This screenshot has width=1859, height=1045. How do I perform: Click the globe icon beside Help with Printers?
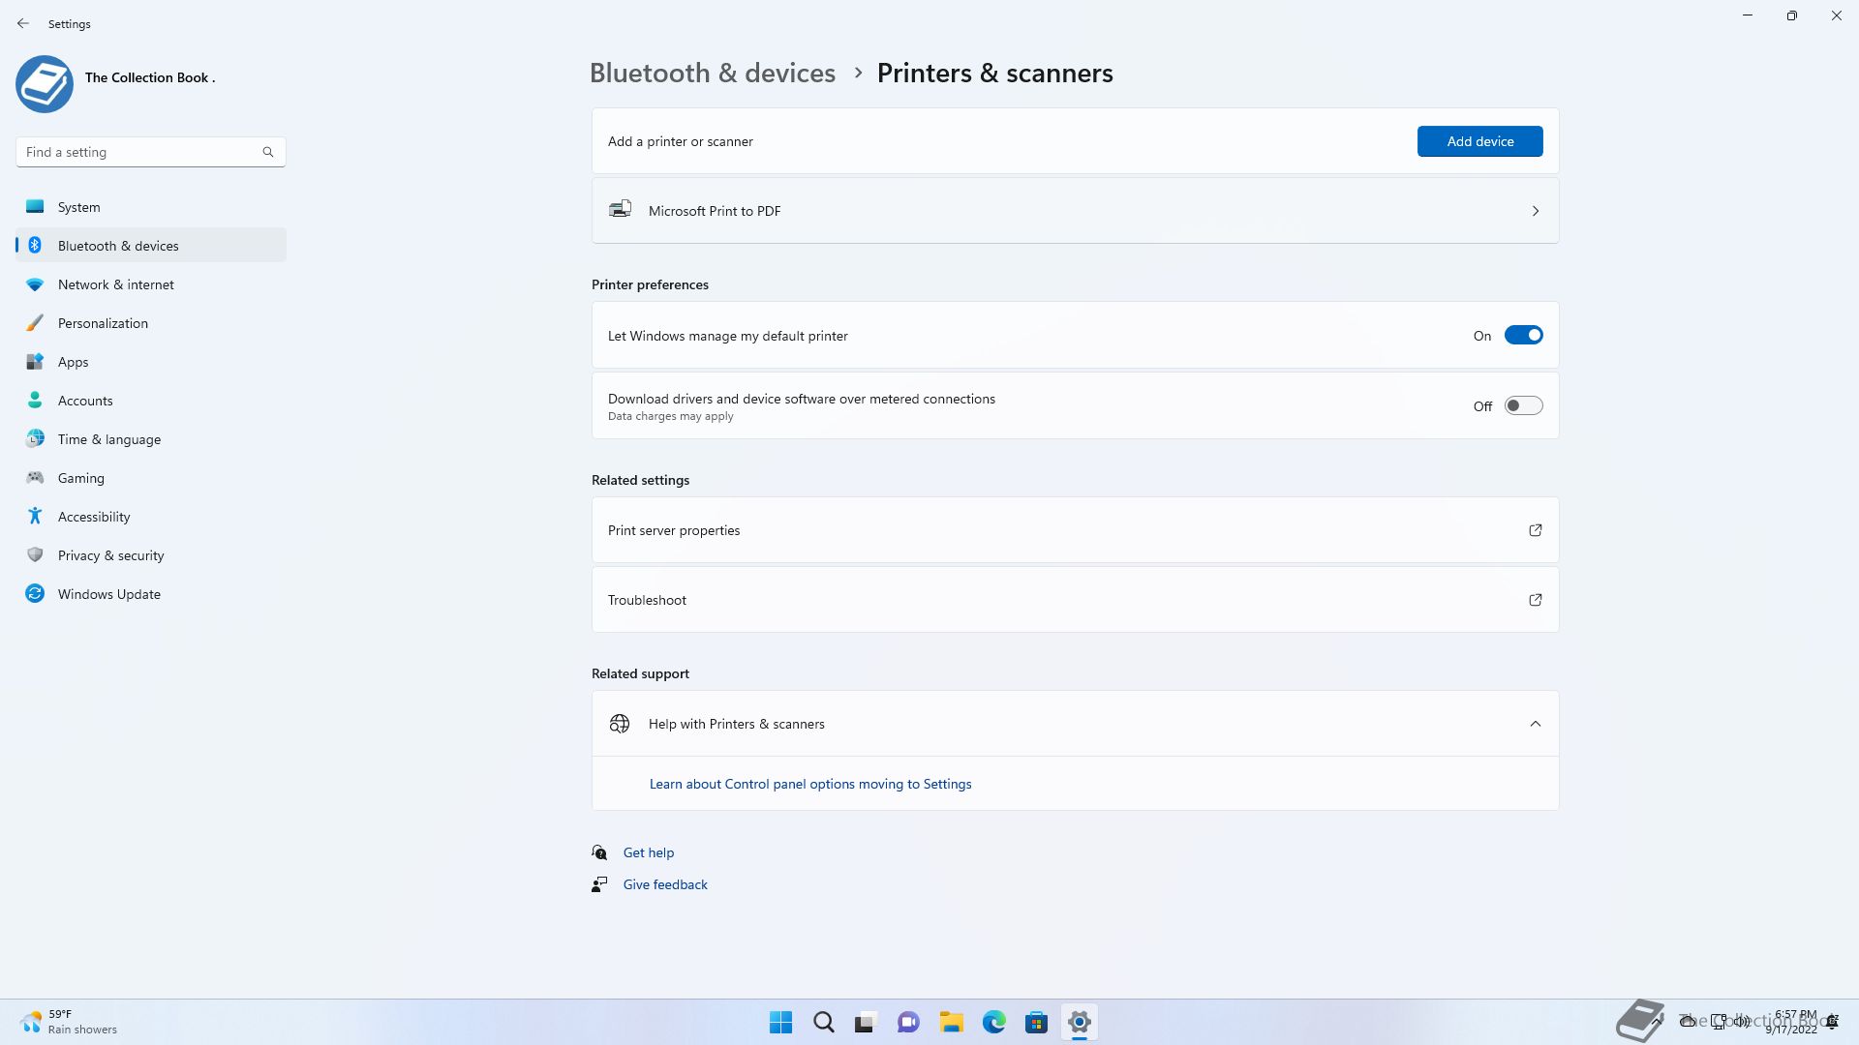click(620, 724)
